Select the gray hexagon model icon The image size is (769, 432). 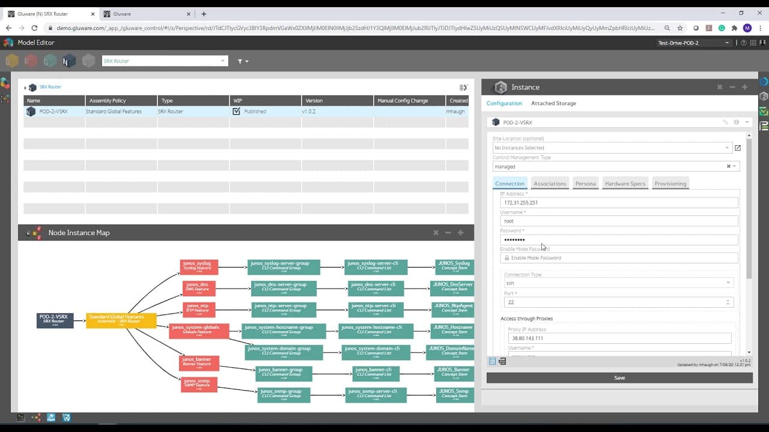tap(89, 61)
